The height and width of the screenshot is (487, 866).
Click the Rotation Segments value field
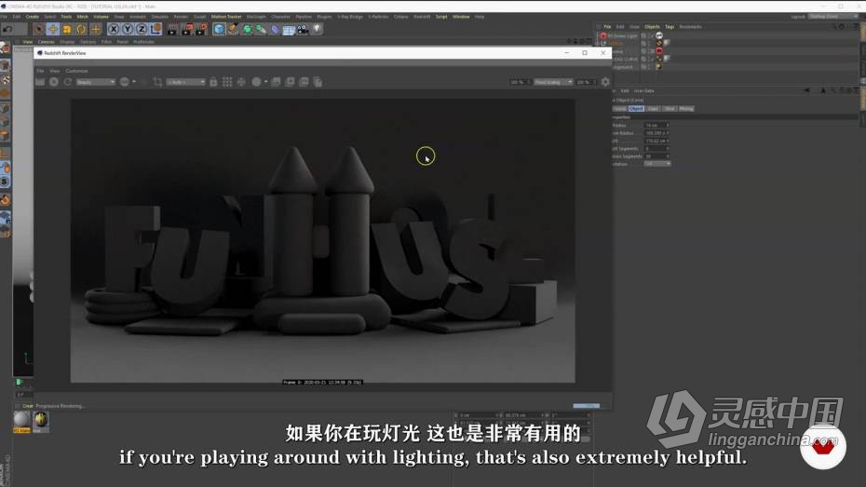656,156
